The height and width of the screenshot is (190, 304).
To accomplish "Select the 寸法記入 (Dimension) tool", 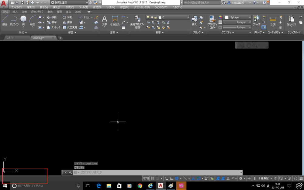I will tap(115, 21).
